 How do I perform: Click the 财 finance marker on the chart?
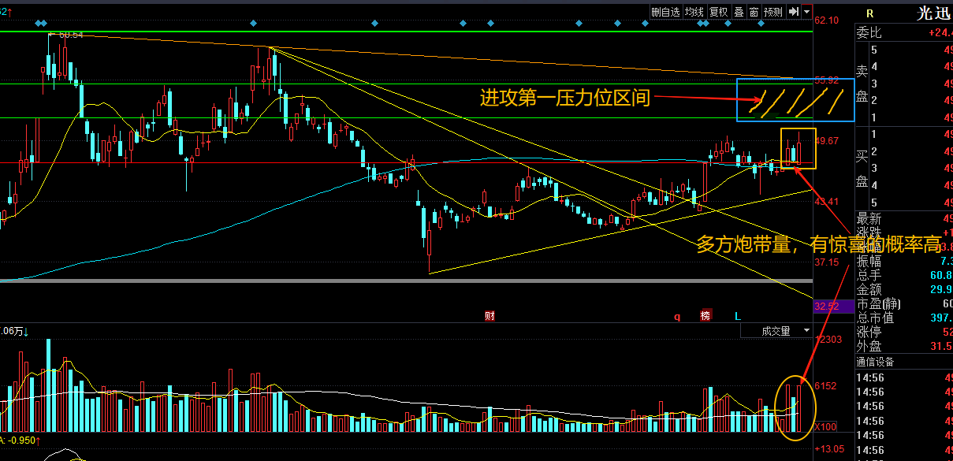coord(490,316)
